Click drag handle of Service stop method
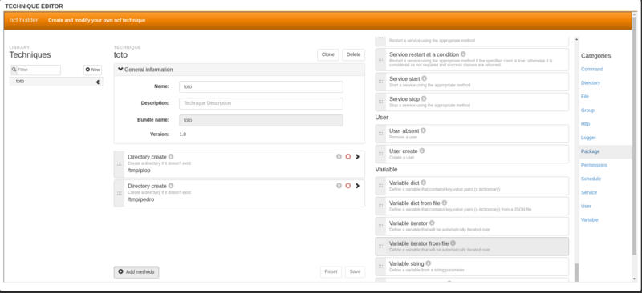This screenshot has width=642, height=293. [380, 102]
